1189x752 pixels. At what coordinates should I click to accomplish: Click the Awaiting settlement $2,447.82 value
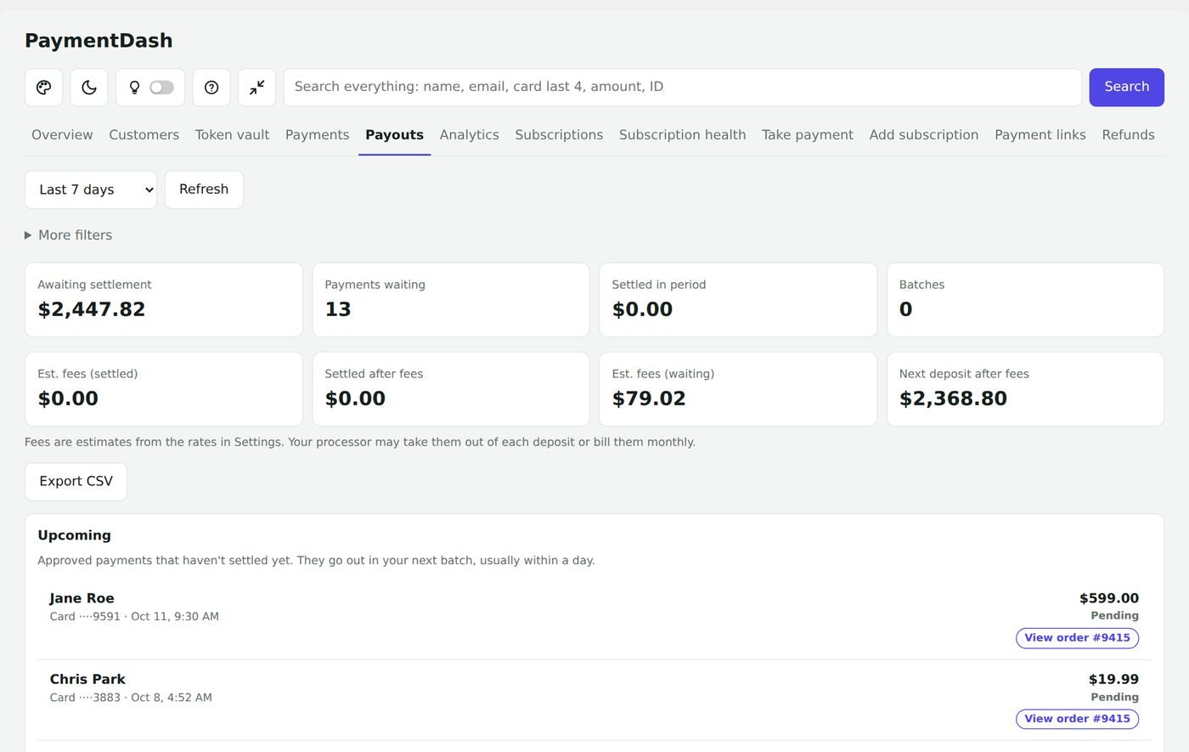click(x=92, y=309)
